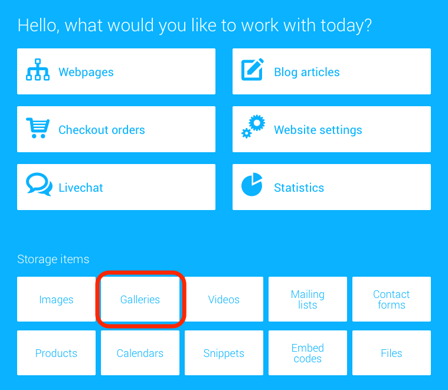Open the Blog articles tile

pos(332,71)
